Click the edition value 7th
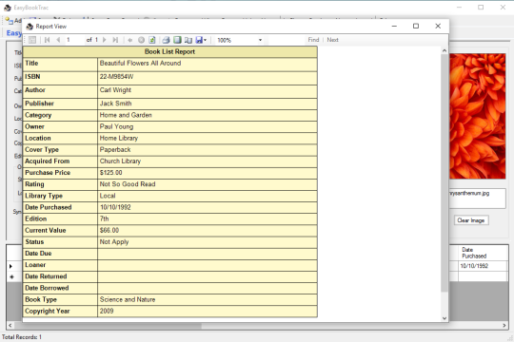The width and height of the screenshot is (514, 342). tap(105, 218)
